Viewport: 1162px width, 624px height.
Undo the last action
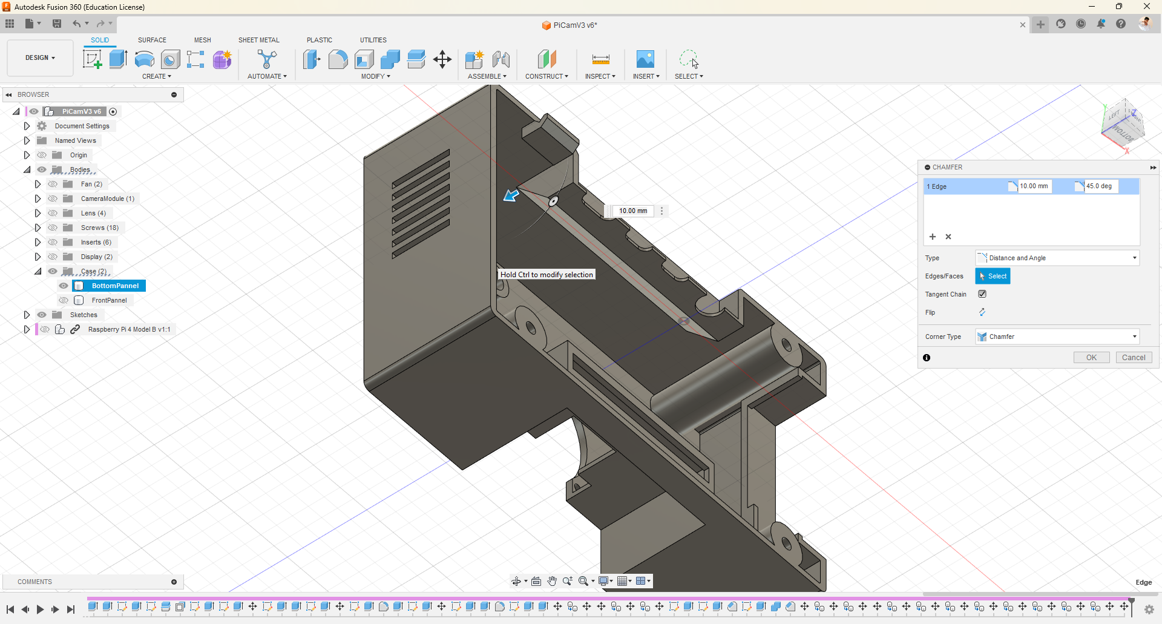(x=77, y=24)
